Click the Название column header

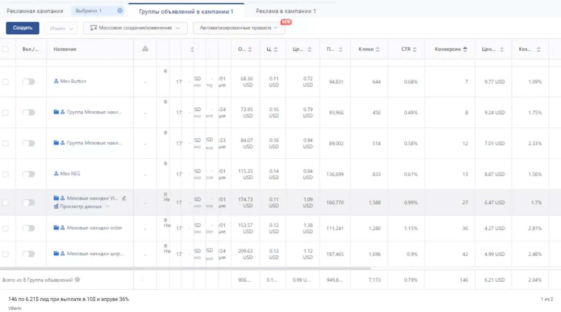pos(65,49)
